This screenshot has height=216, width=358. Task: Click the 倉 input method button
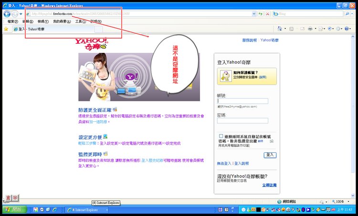8,197
